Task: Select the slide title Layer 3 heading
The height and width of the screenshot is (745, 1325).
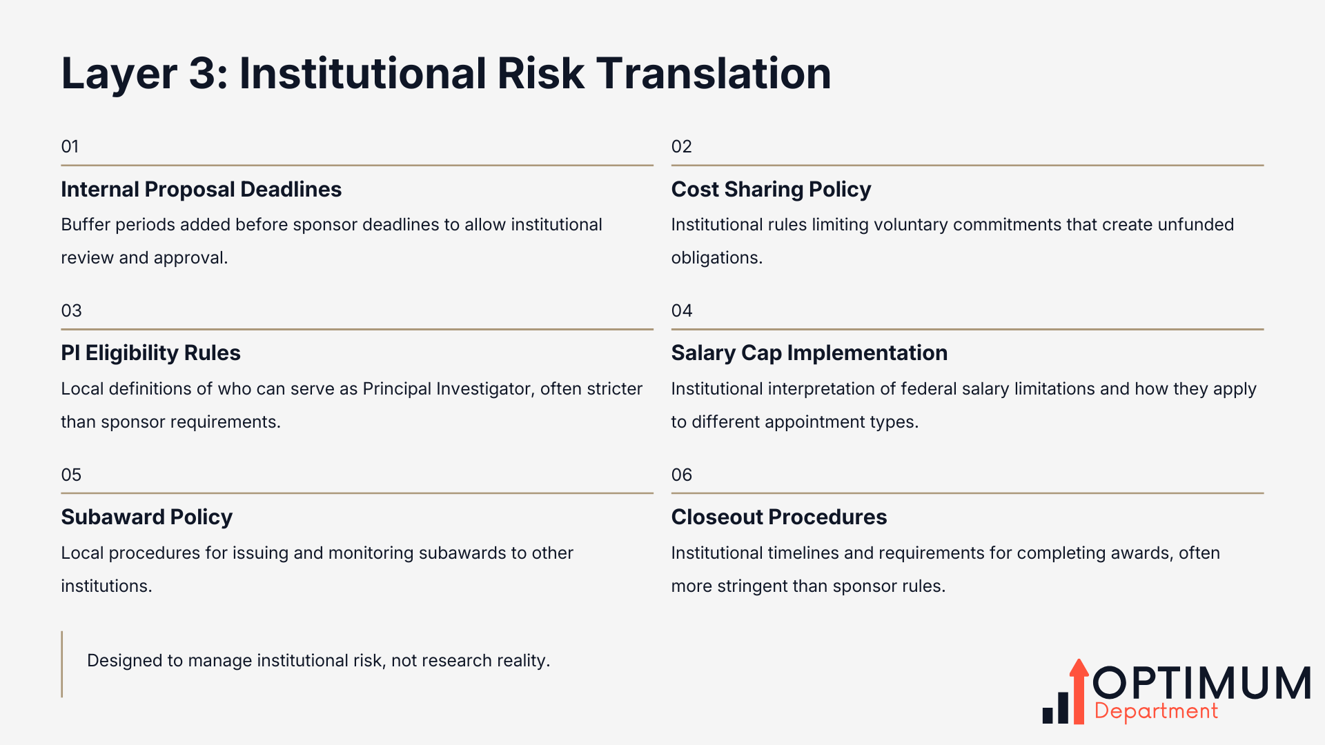Action: [446, 73]
